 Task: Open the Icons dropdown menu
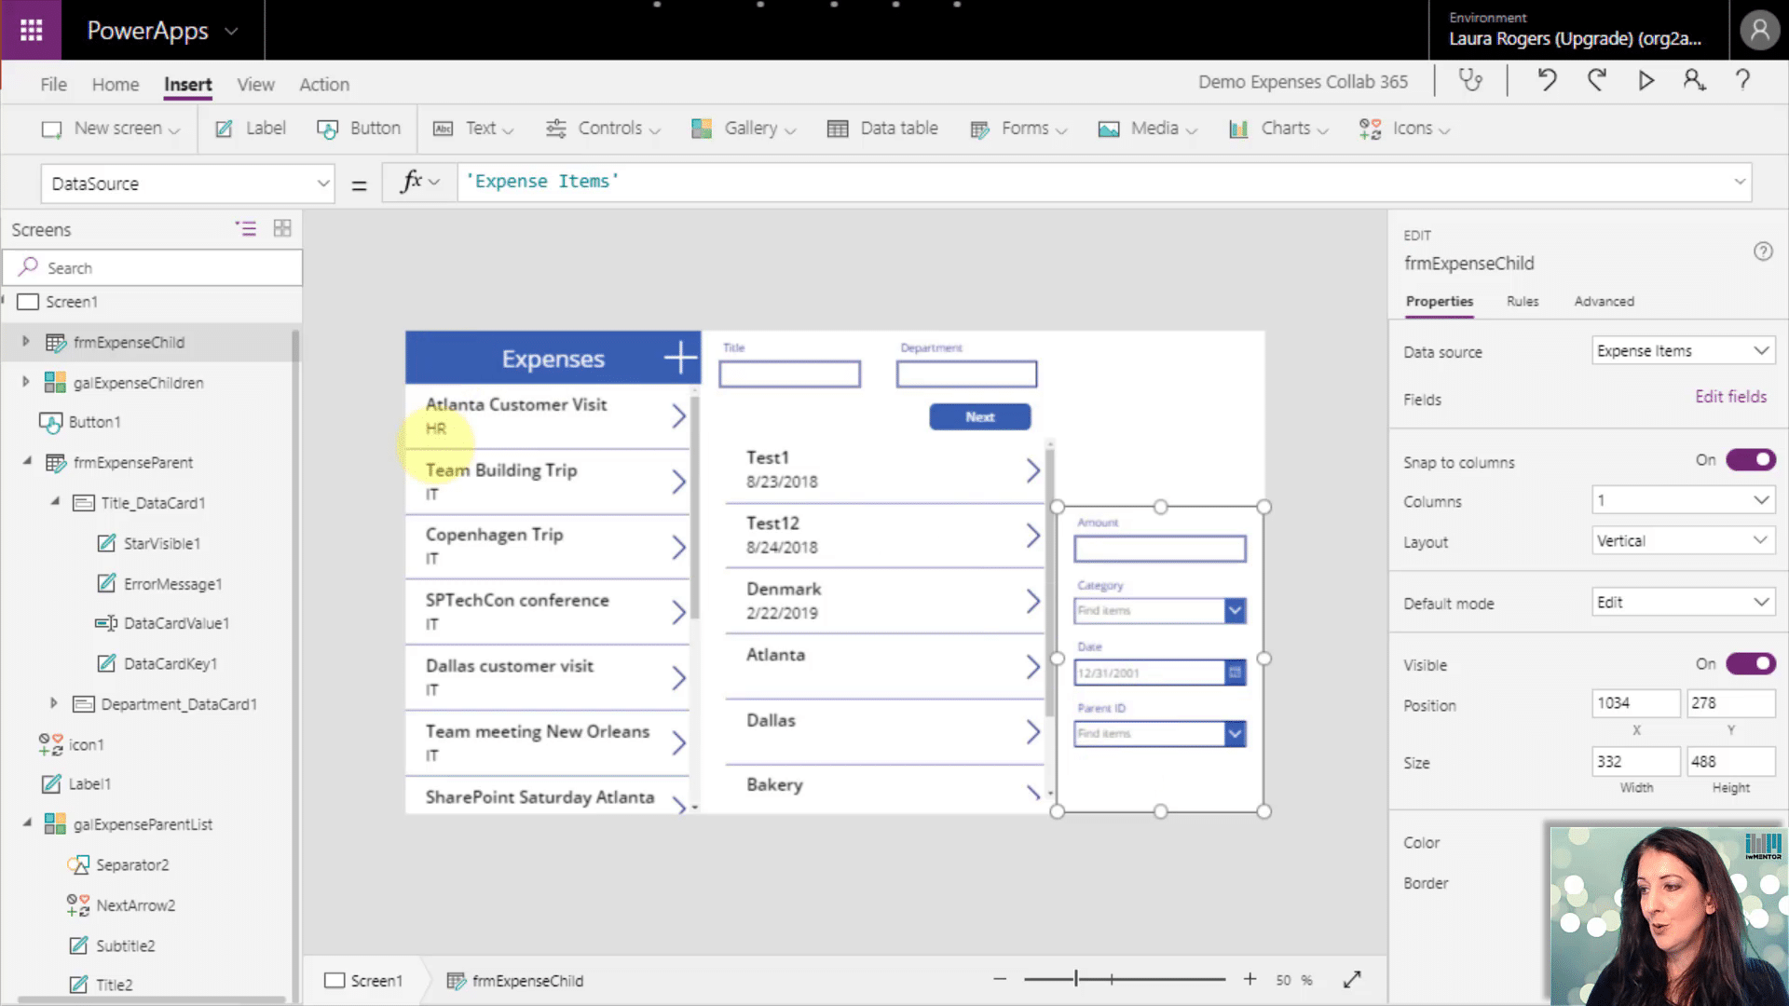coord(1404,129)
